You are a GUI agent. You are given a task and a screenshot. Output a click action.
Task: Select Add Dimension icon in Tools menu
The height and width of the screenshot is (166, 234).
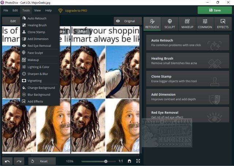coord(24,39)
